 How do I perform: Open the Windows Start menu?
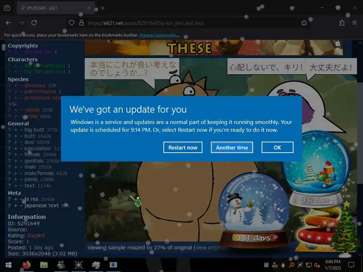[9, 265]
